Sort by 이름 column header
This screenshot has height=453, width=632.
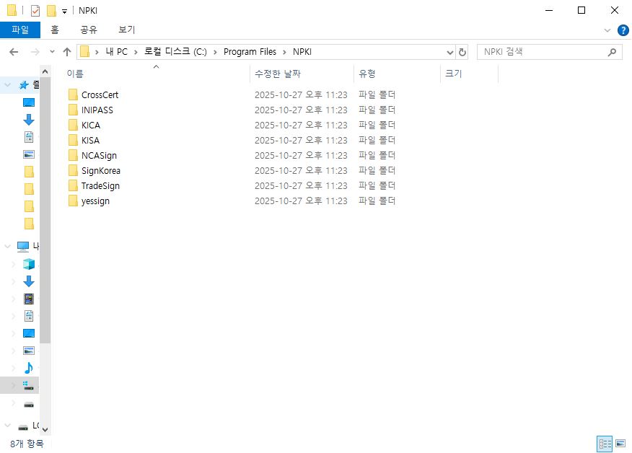(x=157, y=74)
